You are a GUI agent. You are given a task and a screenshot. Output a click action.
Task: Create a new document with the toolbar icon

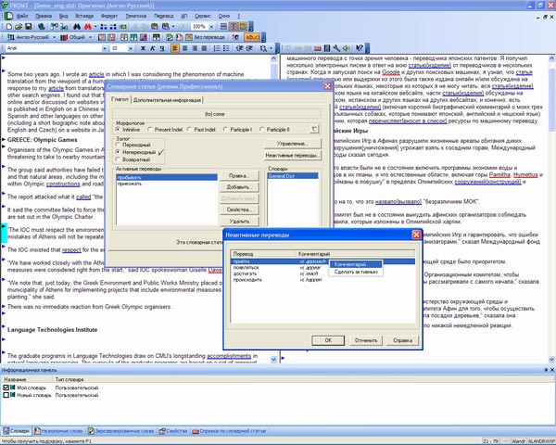point(9,26)
